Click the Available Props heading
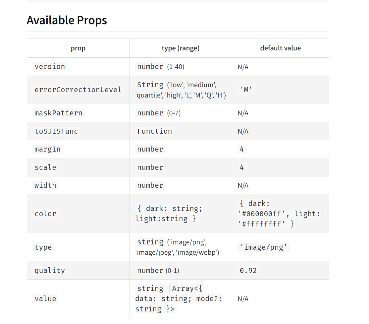The width and height of the screenshot is (369, 324). tap(67, 20)
